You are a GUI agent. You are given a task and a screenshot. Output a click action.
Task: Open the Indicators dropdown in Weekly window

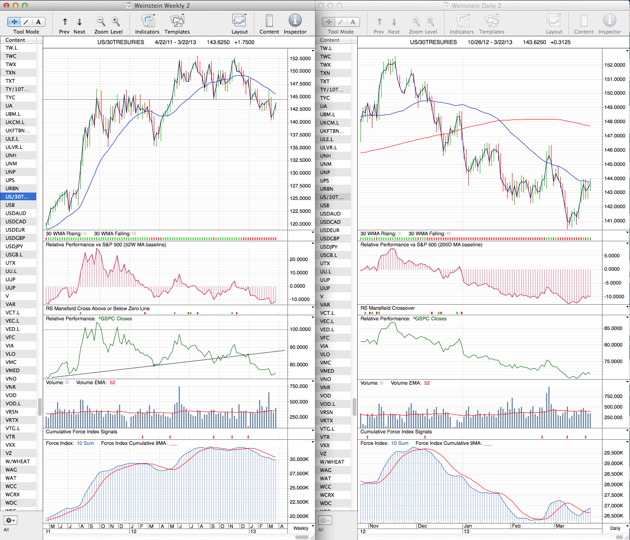click(147, 21)
